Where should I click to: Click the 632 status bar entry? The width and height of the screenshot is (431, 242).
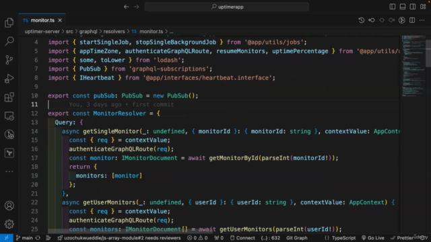pyautogui.click(x=271, y=238)
